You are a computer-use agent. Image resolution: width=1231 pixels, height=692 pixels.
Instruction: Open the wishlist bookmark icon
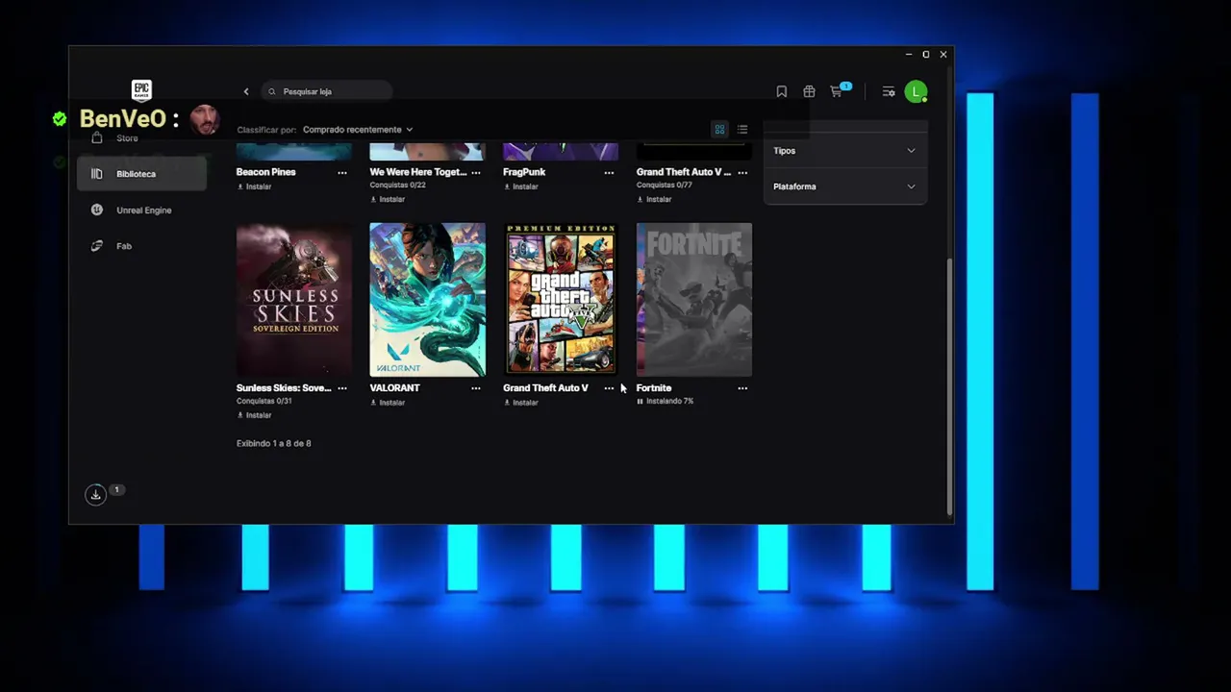pyautogui.click(x=782, y=91)
